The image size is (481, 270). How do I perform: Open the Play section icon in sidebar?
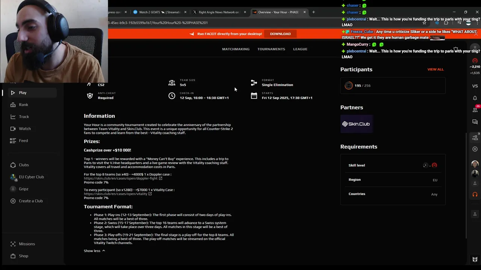[x=13, y=93]
